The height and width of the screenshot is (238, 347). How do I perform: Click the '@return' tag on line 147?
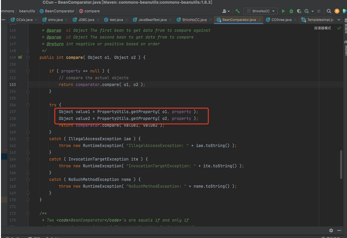pos(55,44)
